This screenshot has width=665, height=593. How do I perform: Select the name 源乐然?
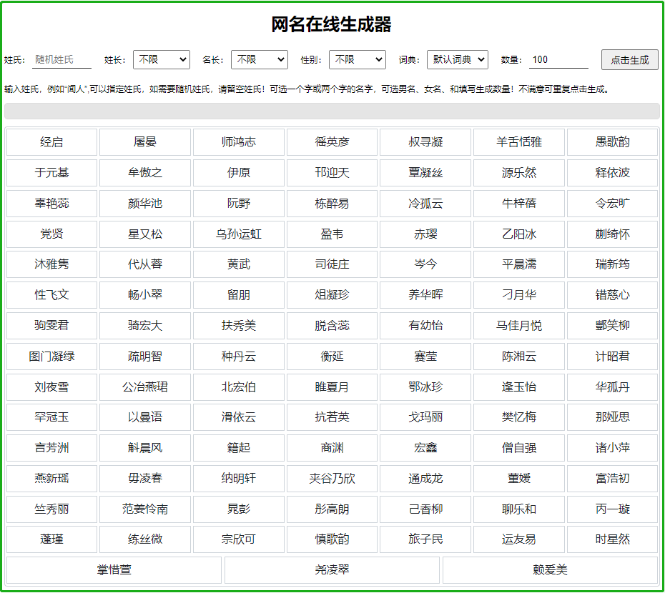click(x=519, y=172)
